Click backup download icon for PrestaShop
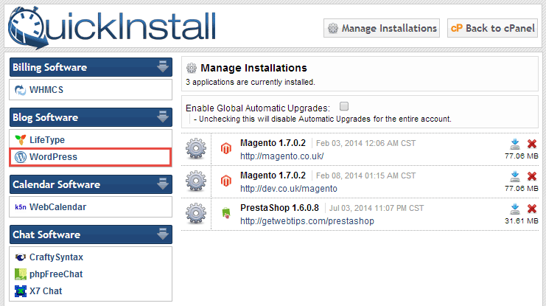The height and width of the screenshot is (306, 546). click(x=515, y=209)
